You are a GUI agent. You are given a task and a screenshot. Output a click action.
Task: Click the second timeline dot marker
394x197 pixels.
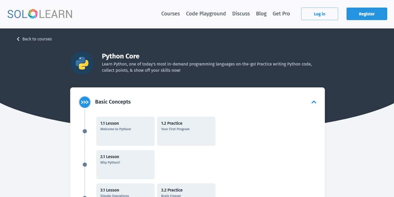(x=85, y=165)
